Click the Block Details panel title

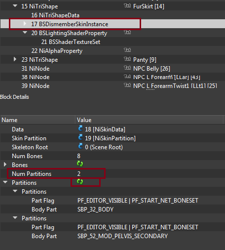click(14, 97)
